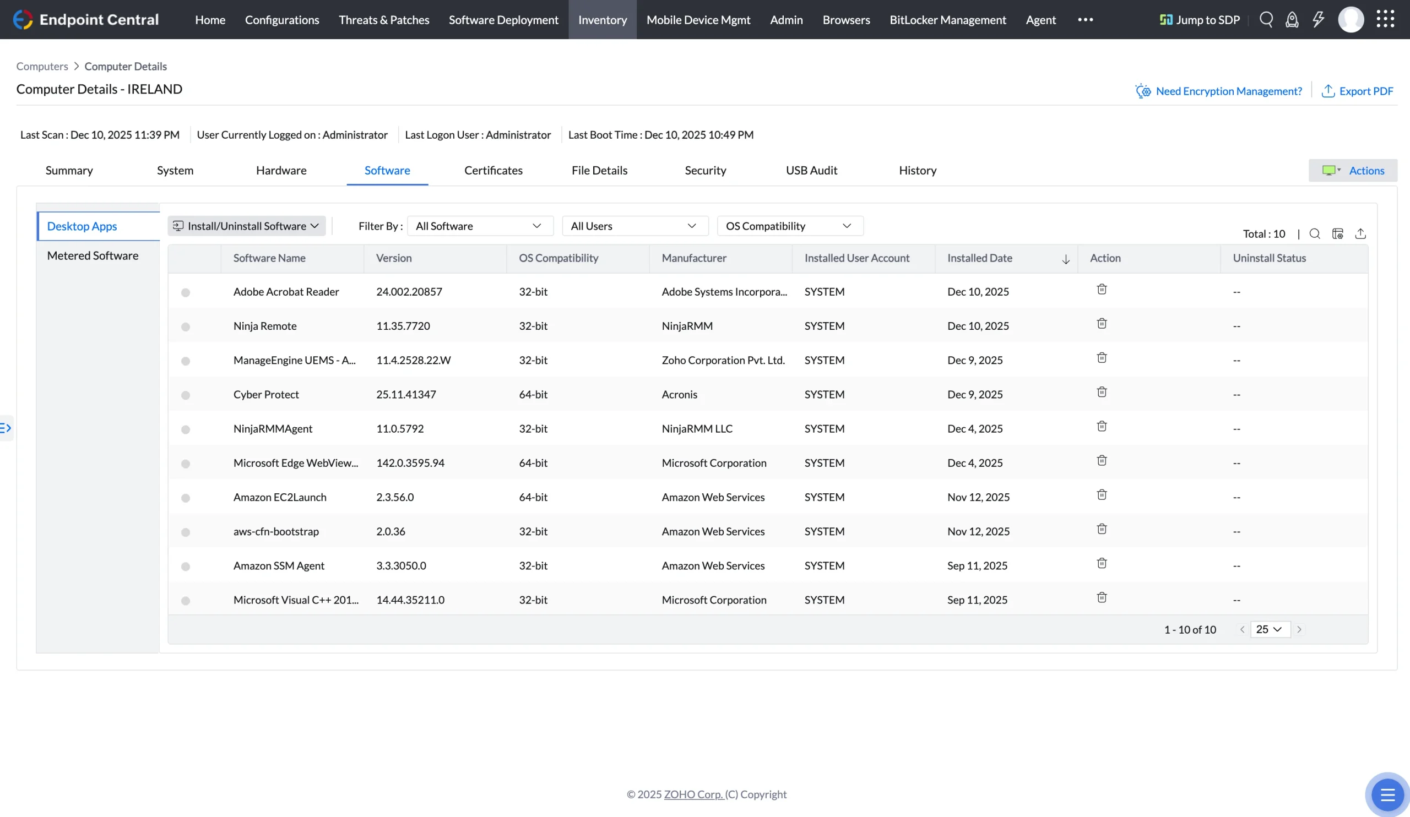The image size is (1410, 817).
Task: Open the Certificates tab
Action: pos(493,171)
